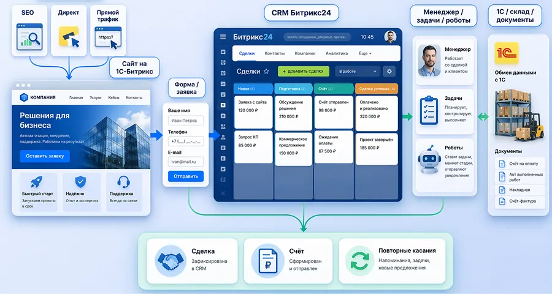Click the rocket icon in Быстрый старт
This screenshot has height=294, width=552.
(34, 181)
